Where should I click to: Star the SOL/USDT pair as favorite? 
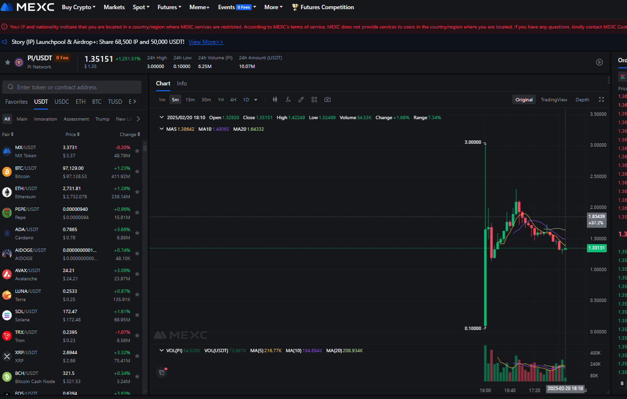(x=137, y=315)
